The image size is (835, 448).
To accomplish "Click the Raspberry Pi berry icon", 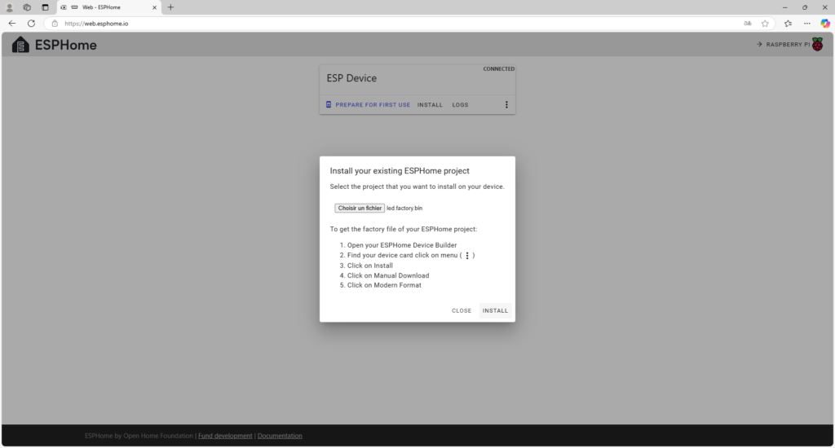I will coord(817,44).
